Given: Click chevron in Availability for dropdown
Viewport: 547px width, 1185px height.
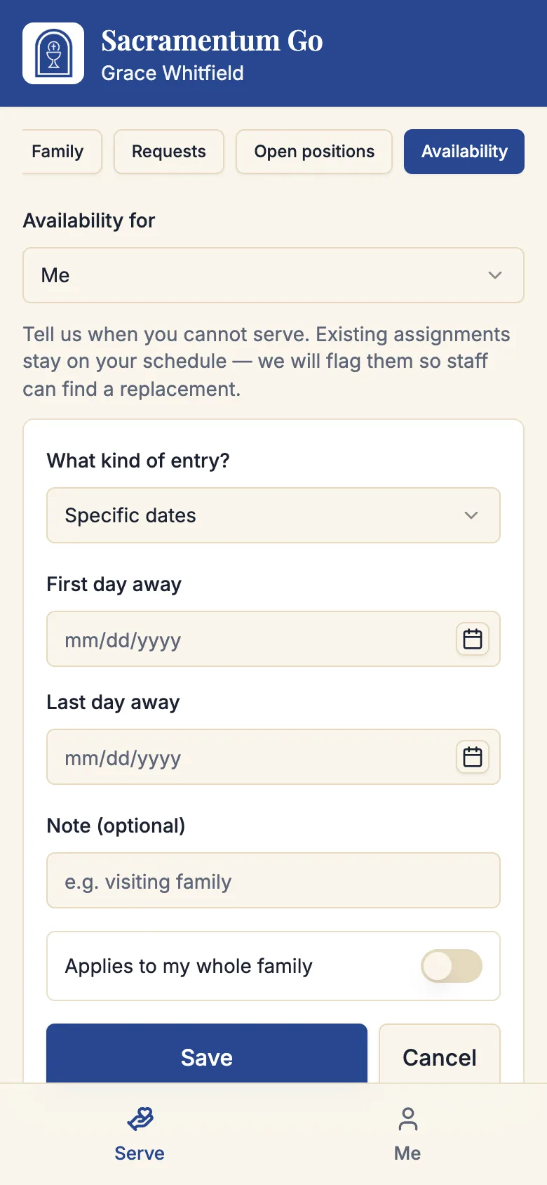Looking at the screenshot, I should tap(495, 275).
